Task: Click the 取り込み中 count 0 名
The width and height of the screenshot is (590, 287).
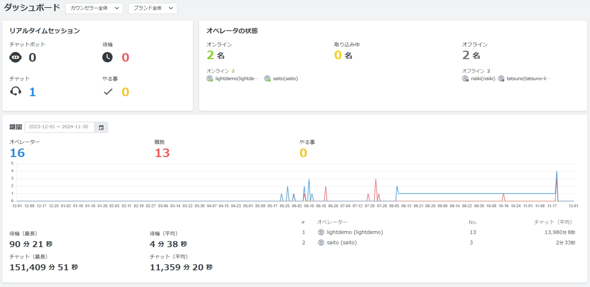Action: tap(343, 55)
